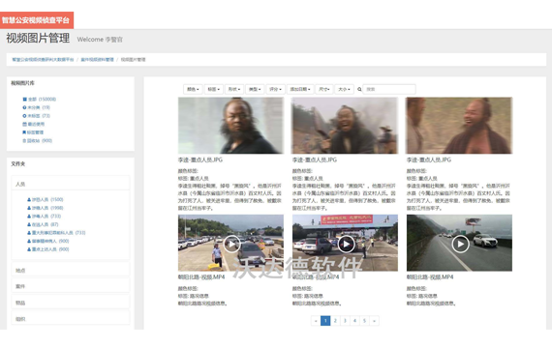The width and height of the screenshot is (552, 348).
Task: Expand the 颜色 filter dropdown
Action: tap(193, 89)
